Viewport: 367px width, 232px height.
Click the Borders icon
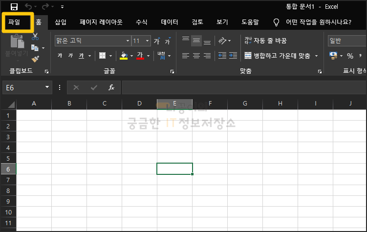[x=102, y=55]
